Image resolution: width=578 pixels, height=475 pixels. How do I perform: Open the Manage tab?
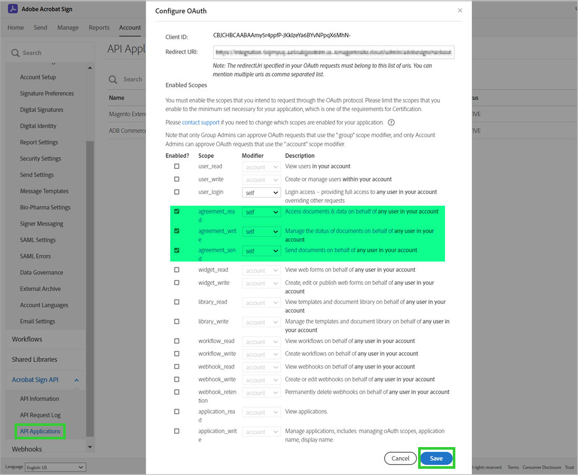pos(68,27)
